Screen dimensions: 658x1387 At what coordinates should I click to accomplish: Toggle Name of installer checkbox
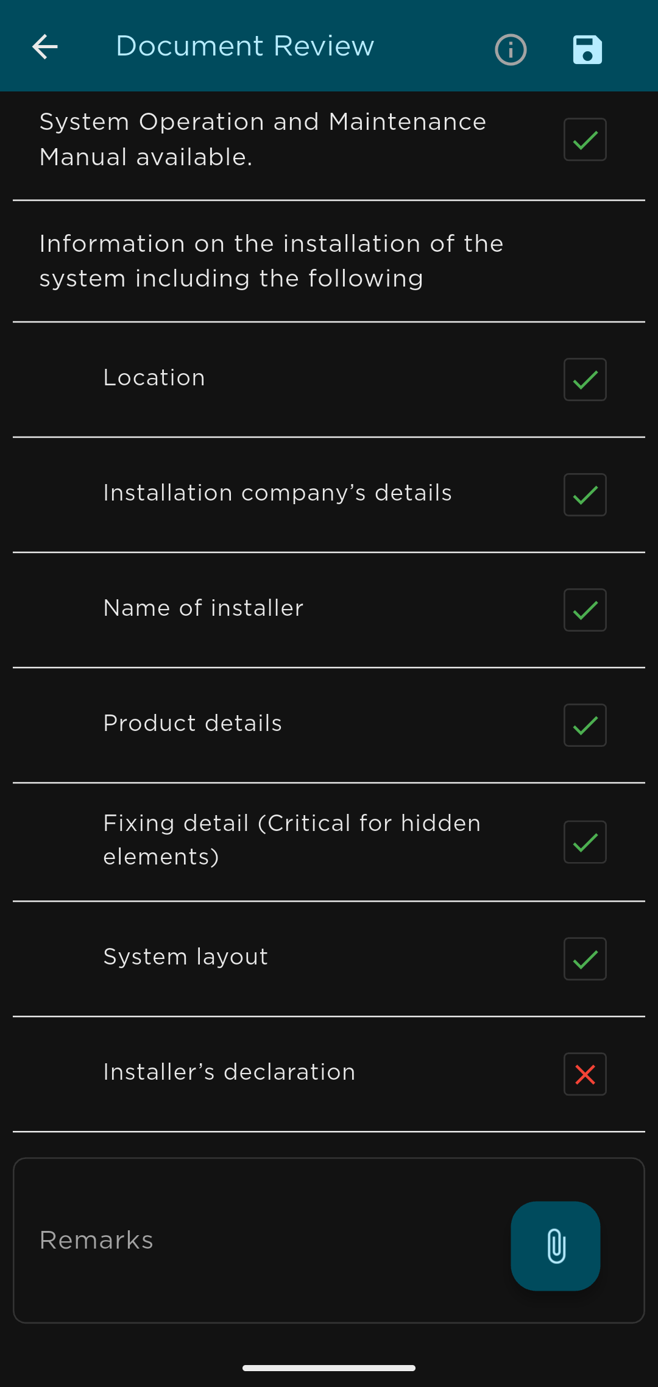point(585,610)
